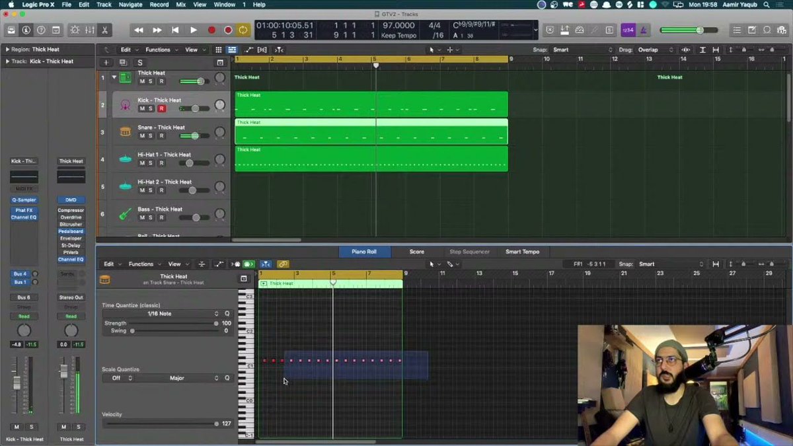793x446 pixels.
Task: Disable record enable on the Kick track
Action: click(162, 108)
